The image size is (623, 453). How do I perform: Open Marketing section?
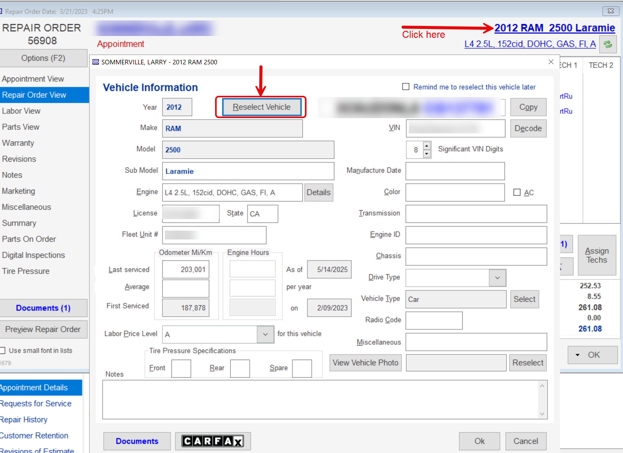[19, 191]
